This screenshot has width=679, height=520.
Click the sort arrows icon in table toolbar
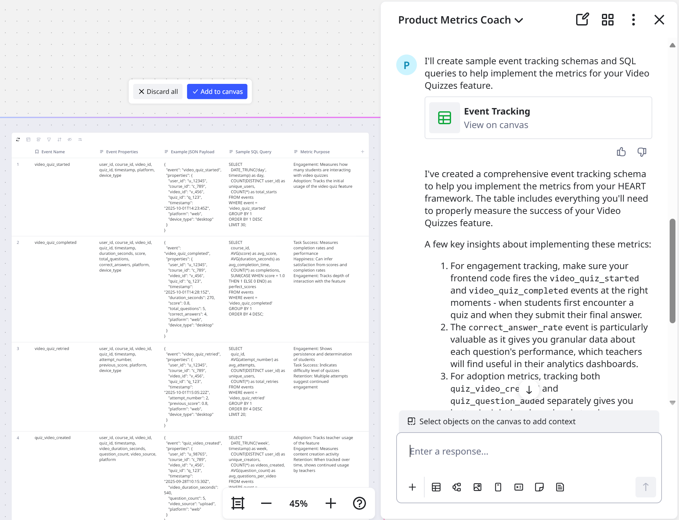point(59,139)
